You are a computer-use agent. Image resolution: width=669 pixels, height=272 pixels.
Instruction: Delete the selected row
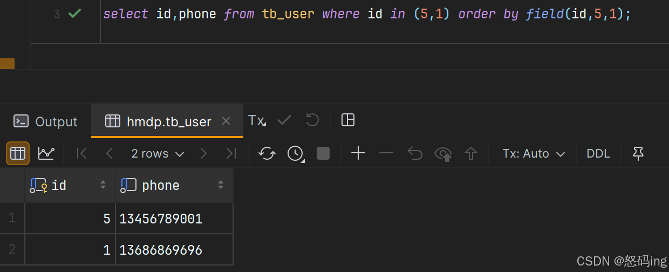point(386,154)
